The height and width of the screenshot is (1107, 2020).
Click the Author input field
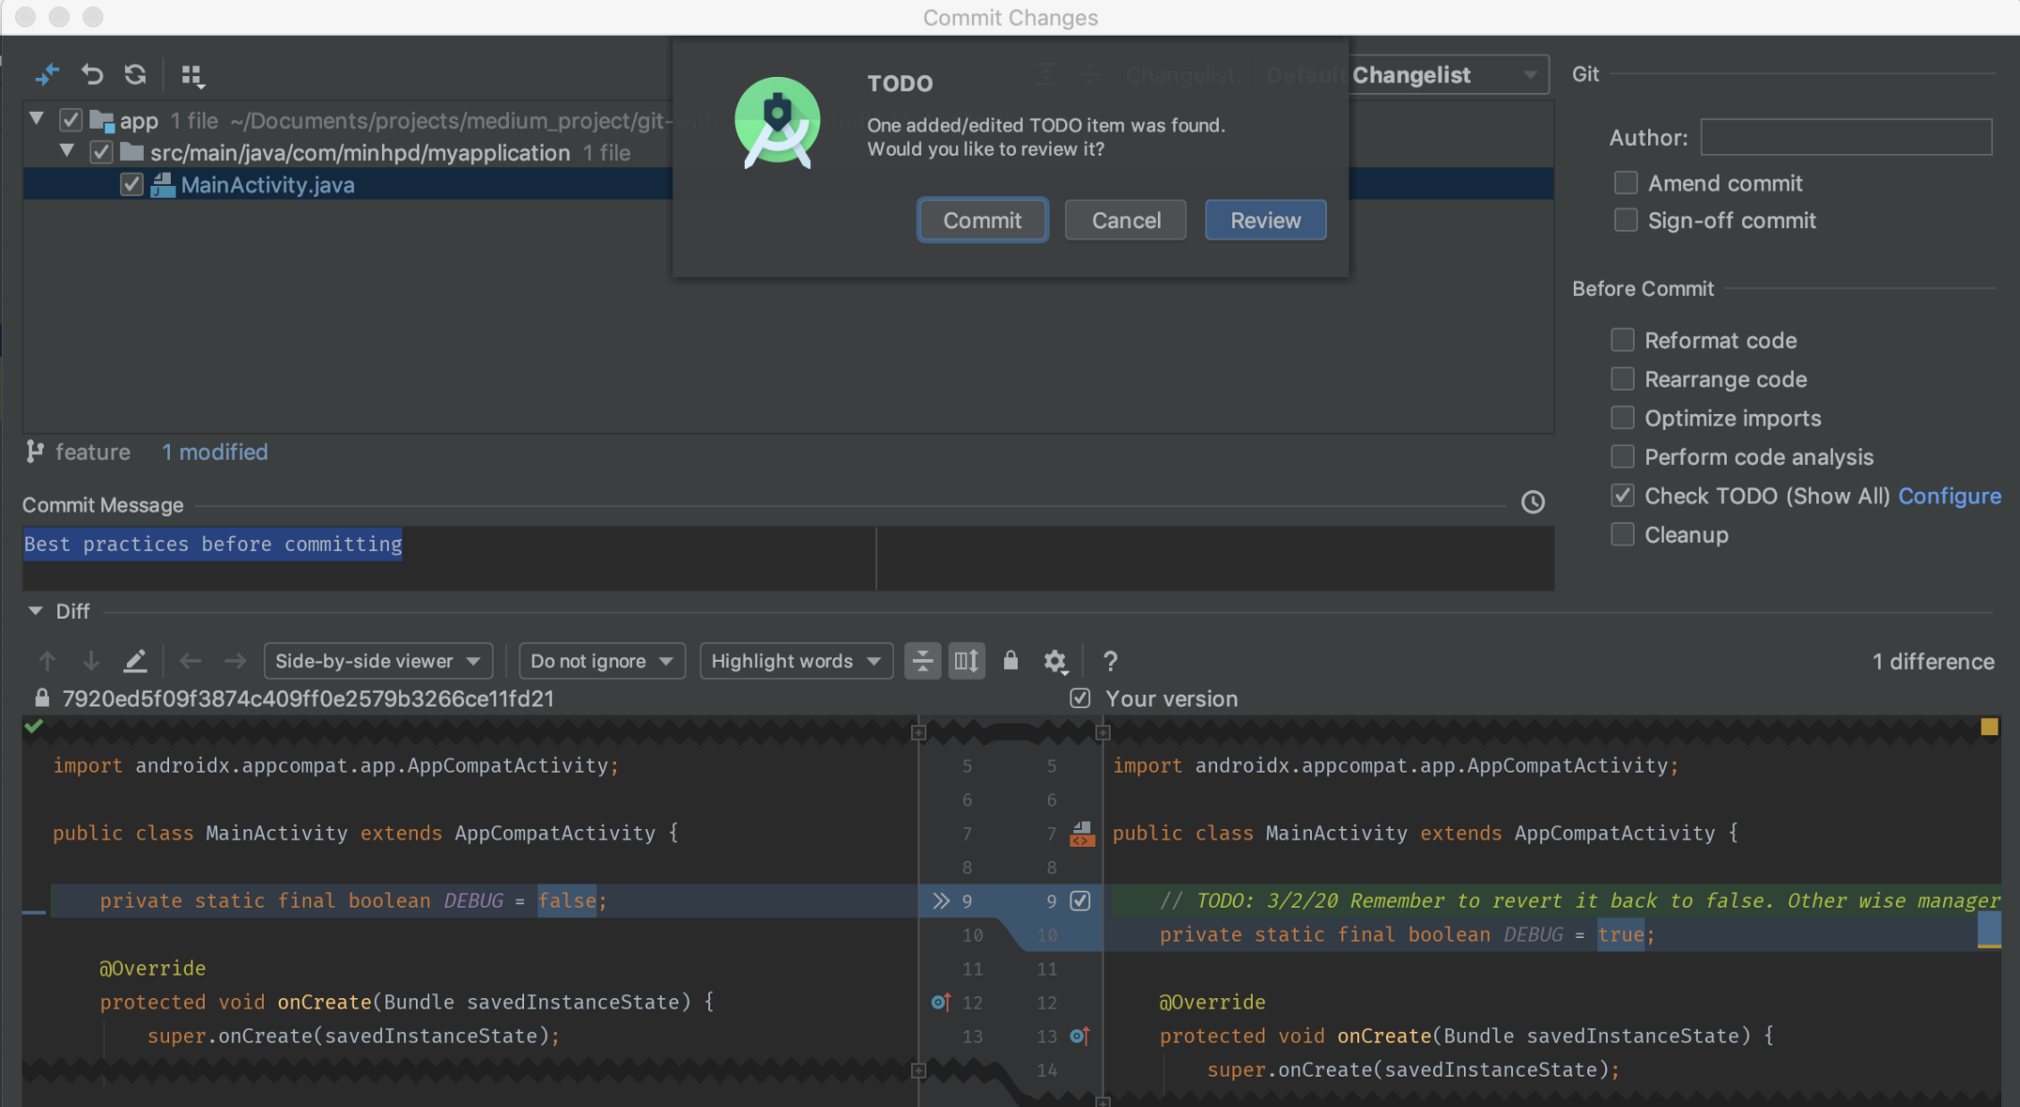pyautogui.click(x=1845, y=138)
